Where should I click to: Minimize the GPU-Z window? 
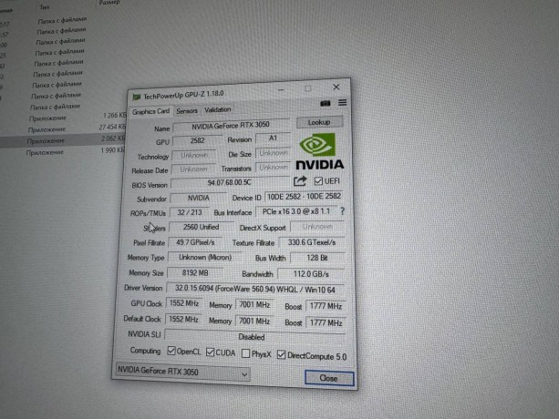click(x=281, y=89)
